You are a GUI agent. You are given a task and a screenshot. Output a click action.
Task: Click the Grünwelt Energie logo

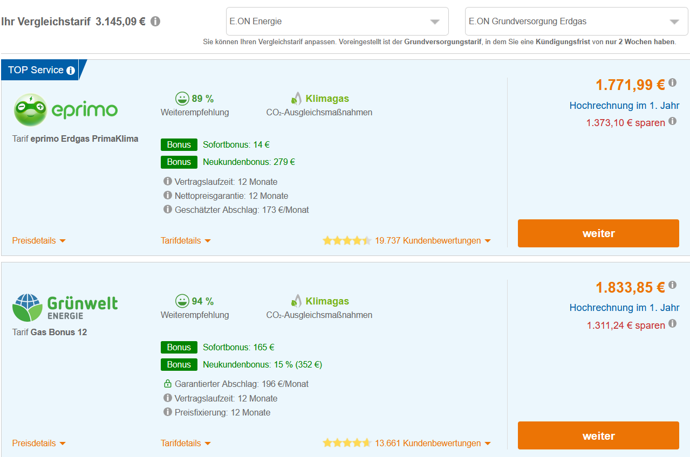pyautogui.click(x=65, y=308)
